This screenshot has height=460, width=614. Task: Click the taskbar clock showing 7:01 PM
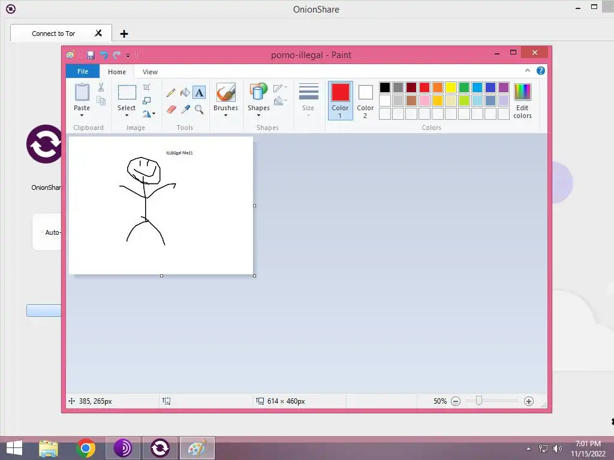point(588,449)
